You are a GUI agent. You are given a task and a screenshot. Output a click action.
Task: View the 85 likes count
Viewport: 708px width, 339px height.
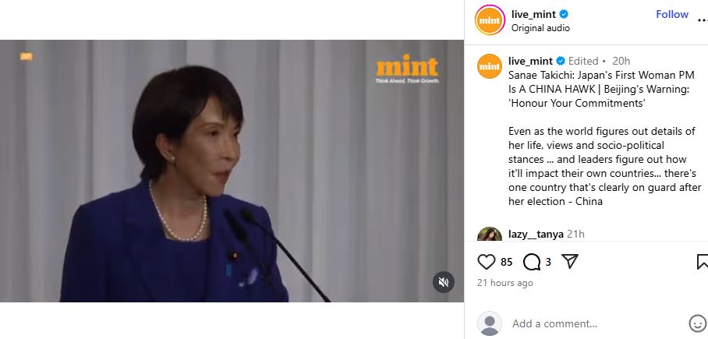(507, 262)
